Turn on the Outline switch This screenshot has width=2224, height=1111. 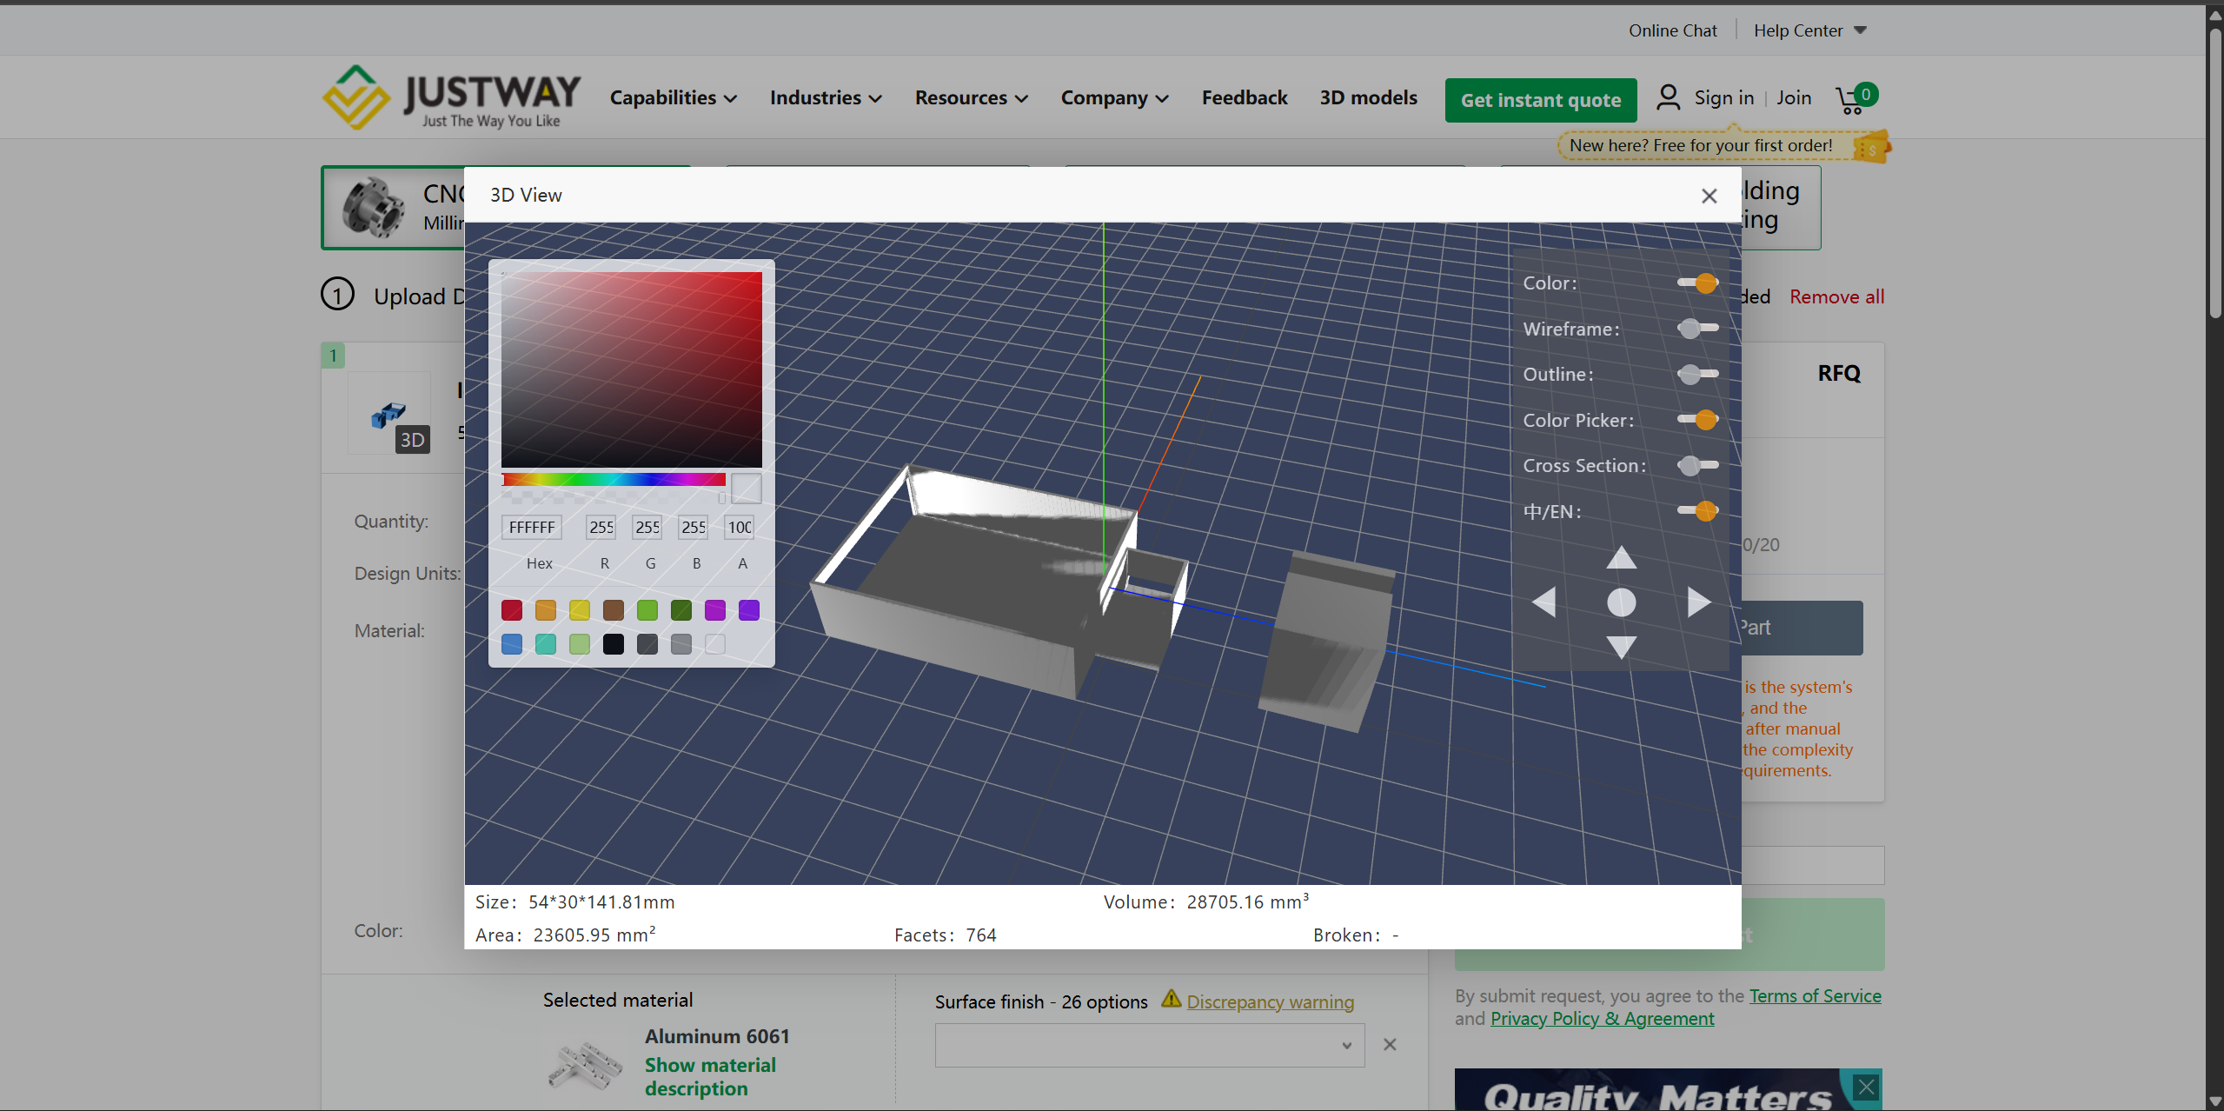(1697, 374)
